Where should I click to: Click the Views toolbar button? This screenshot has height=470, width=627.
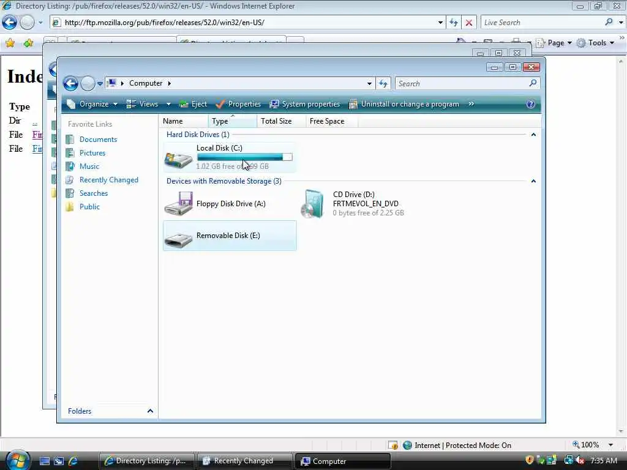pyautogui.click(x=142, y=104)
